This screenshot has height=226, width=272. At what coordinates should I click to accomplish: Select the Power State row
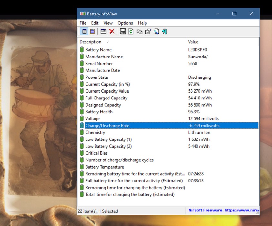169,77
